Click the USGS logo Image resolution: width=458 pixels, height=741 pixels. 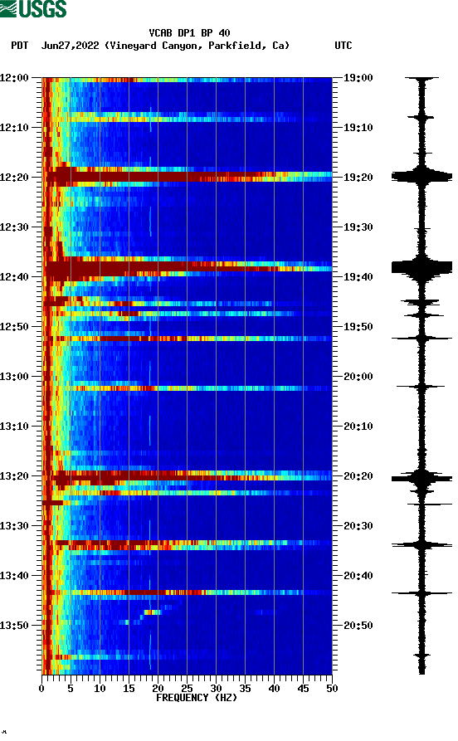[x=33, y=8]
